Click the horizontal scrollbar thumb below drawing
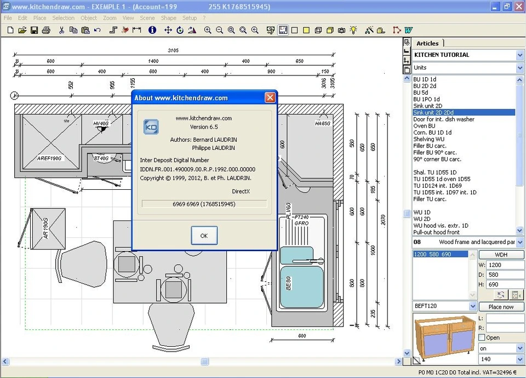The height and width of the screenshot is (378, 526). (204, 362)
